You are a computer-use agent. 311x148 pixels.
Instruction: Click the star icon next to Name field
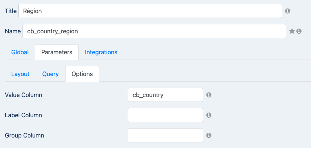tap(292, 31)
